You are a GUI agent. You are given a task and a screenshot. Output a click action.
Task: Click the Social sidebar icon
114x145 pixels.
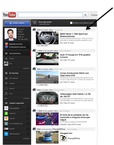pyautogui.click(x=6, y=59)
